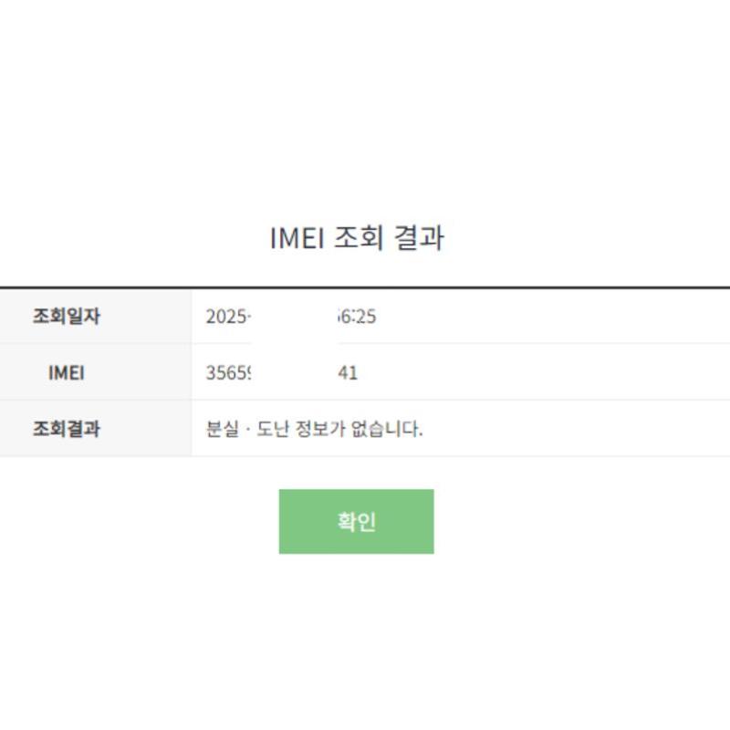Click the time portion ending in 6:25
730x730 pixels.
click(357, 317)
